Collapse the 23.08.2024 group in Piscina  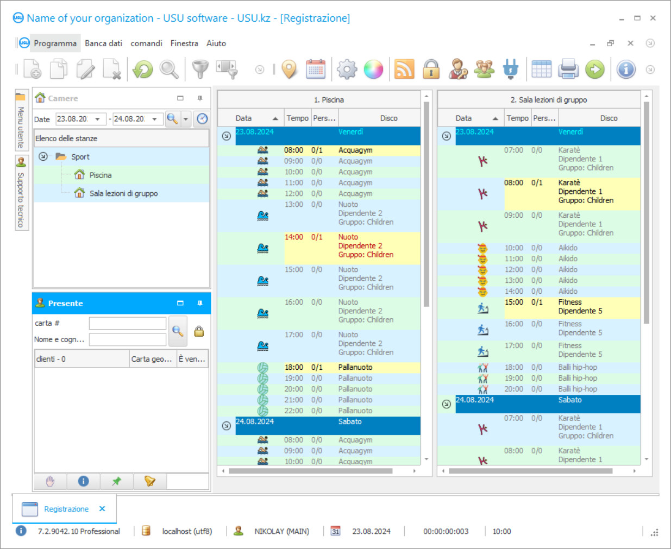227,136
